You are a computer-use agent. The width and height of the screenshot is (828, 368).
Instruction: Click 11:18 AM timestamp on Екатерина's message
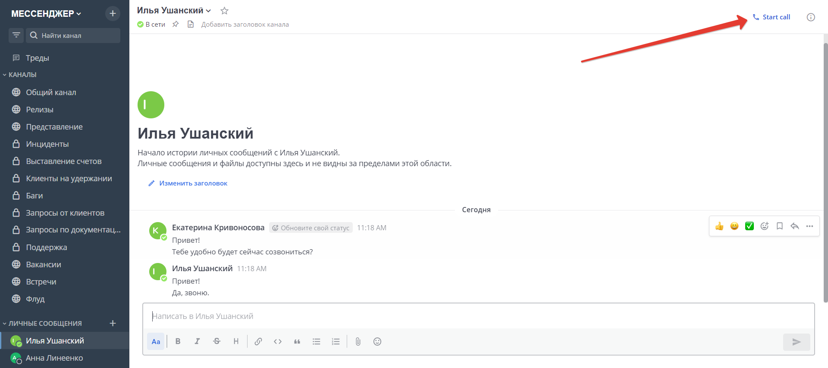(372, 228)
